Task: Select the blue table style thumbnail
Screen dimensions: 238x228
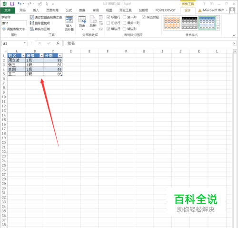Action: pos(207,23)
